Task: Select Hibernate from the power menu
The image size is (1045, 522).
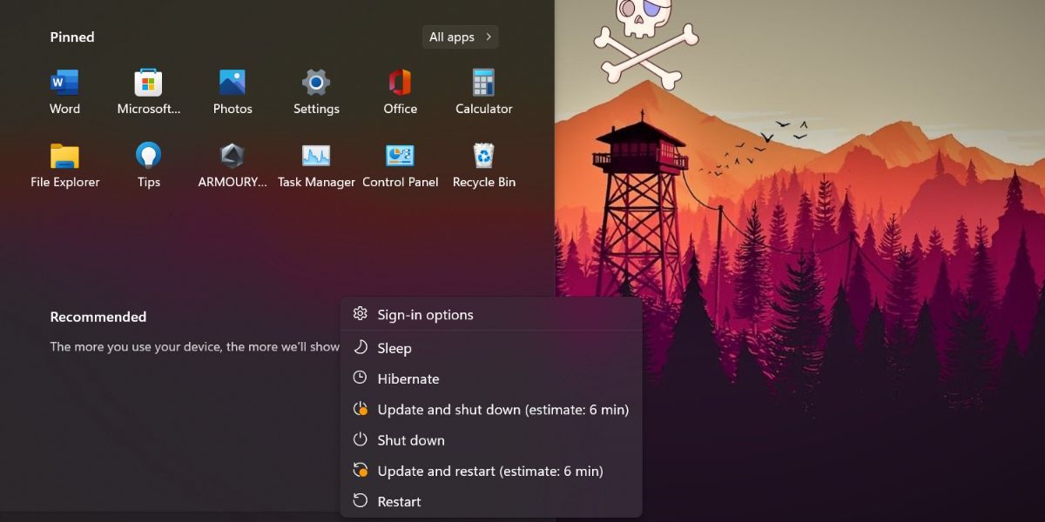Action: pyautogui.click(x=491, y=378)
